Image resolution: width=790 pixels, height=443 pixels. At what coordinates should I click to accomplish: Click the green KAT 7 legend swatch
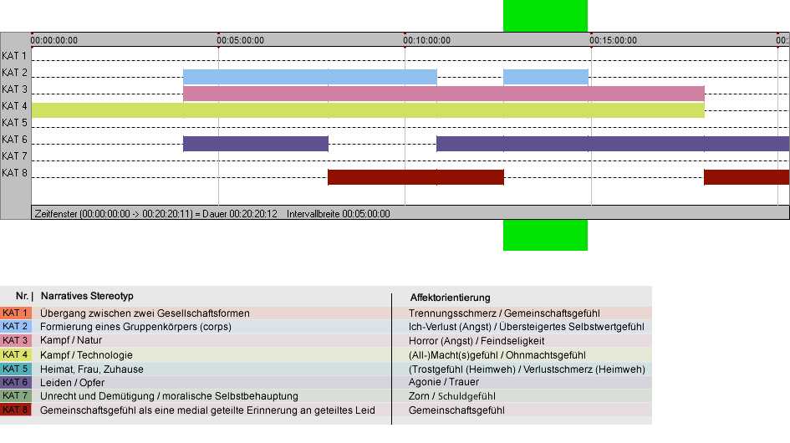(x=16, y=395)
